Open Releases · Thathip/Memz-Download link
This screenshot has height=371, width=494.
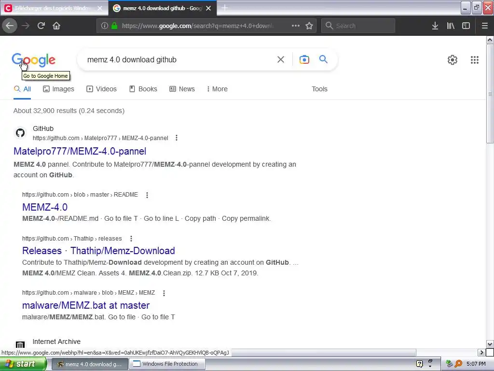click(98, 251)
